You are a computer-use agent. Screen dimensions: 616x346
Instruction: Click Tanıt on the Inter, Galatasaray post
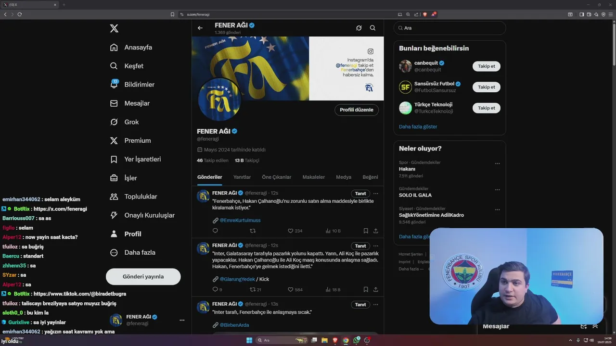360,246
